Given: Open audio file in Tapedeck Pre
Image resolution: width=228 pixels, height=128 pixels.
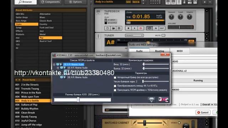Looking at the screenshot, I should (x=113, y=28).
